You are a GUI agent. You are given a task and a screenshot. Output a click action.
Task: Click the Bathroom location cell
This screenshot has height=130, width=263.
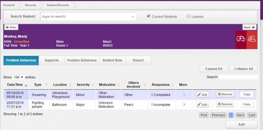61,105
